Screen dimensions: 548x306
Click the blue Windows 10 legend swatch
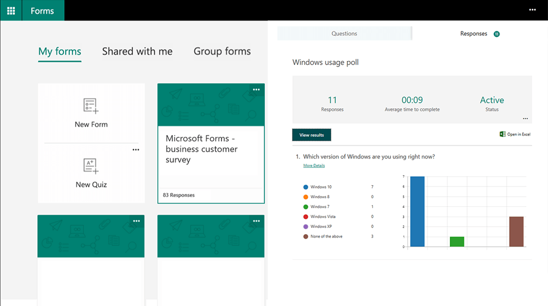coord(306,187)
